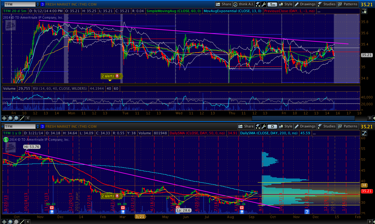
Task: Toggle the D timeframe button on lower chart
Action: point(272,126)
